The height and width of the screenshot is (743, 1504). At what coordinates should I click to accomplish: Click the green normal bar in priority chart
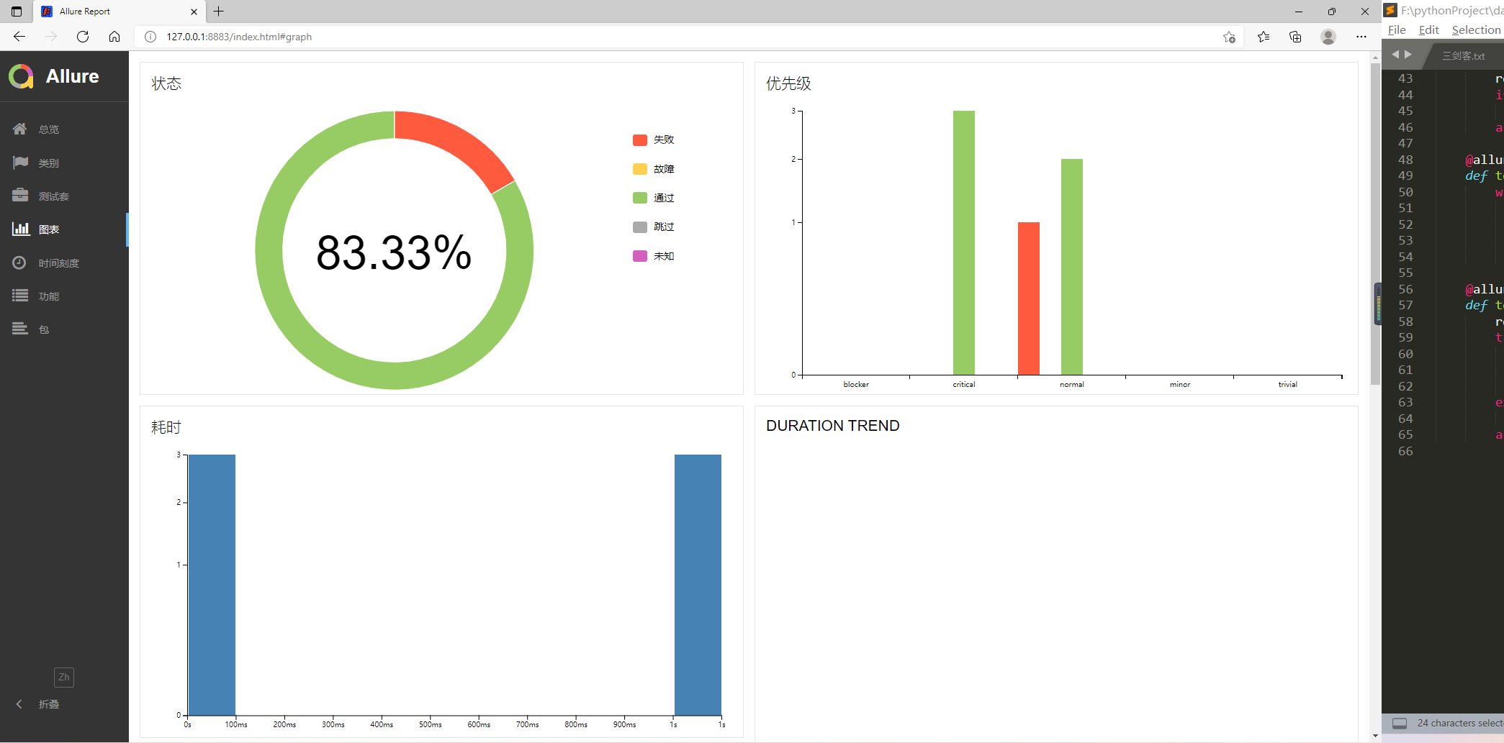point(1072,267)
